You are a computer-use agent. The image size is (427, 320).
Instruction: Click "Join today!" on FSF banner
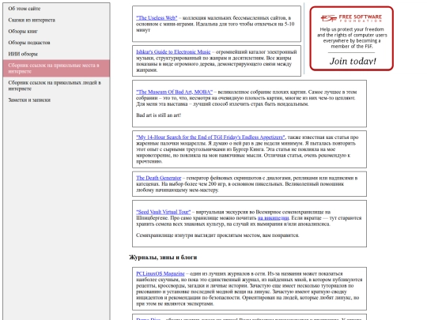pyautogui.click(x=353, y=61)
